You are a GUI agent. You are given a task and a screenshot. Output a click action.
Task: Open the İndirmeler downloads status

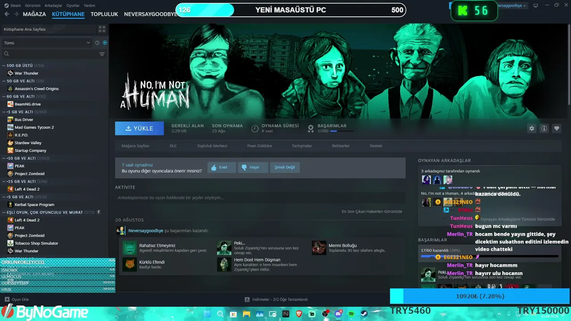click(x=276, y=300)
